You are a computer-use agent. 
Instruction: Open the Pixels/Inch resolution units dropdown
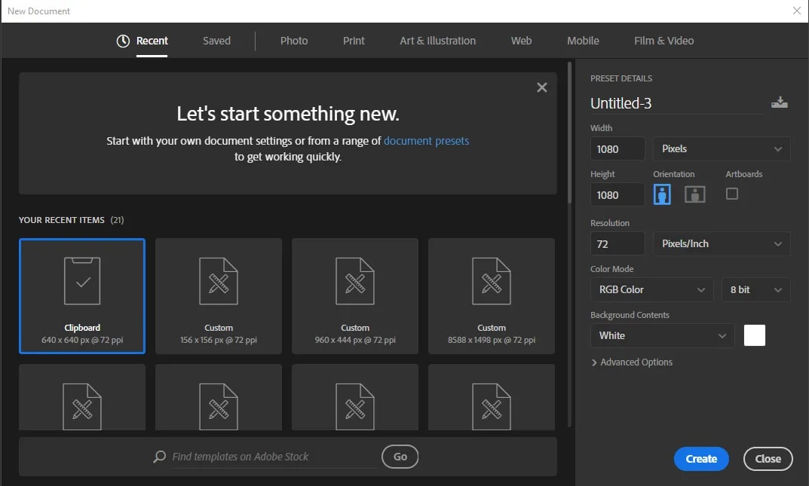pyautogui.click(x=722, y=244)
